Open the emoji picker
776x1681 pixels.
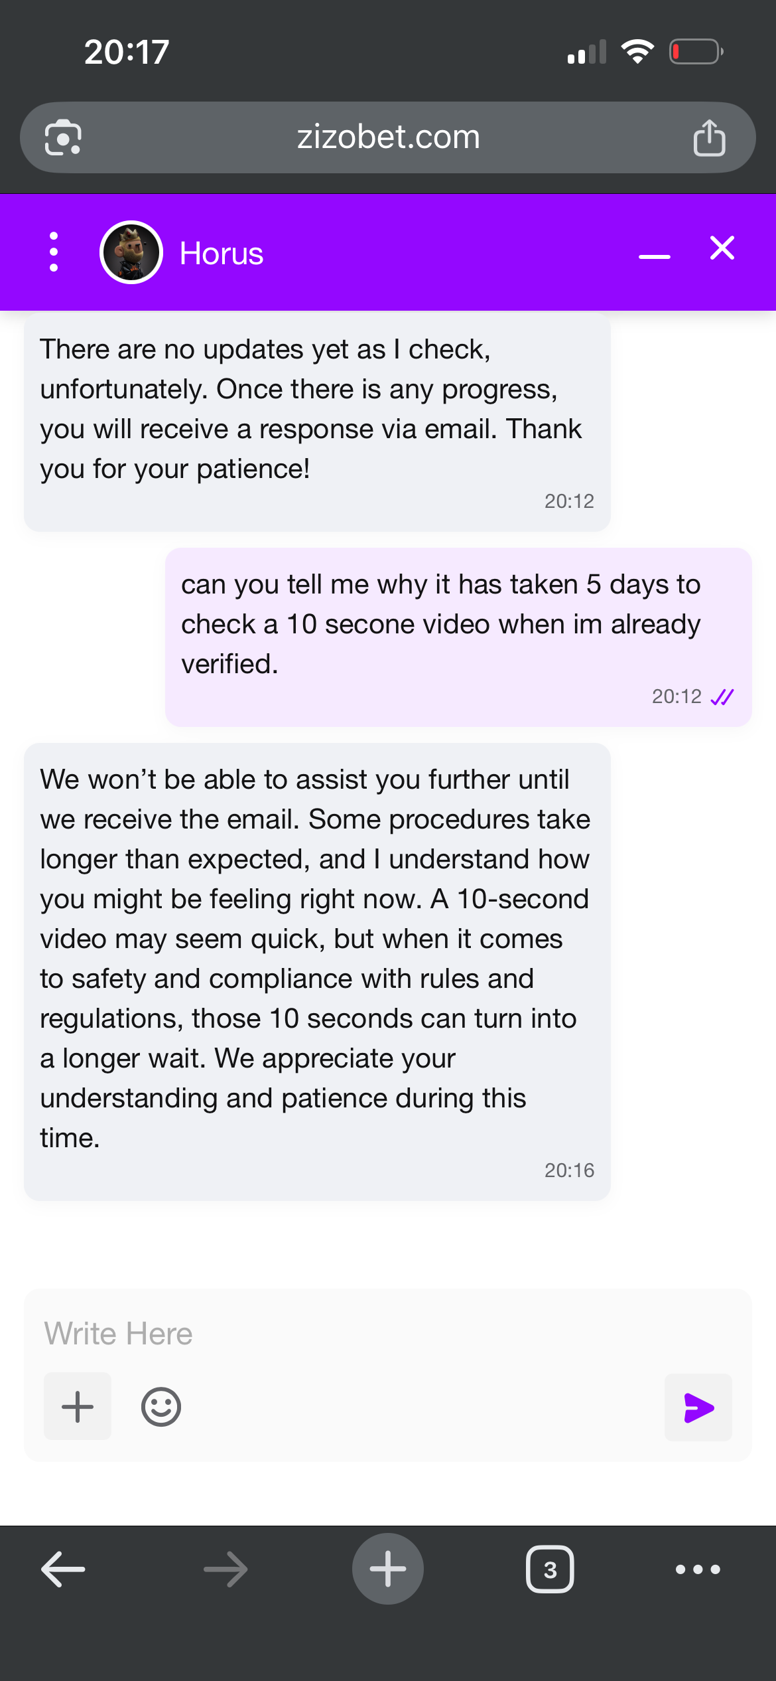[x=161, y=1407]
